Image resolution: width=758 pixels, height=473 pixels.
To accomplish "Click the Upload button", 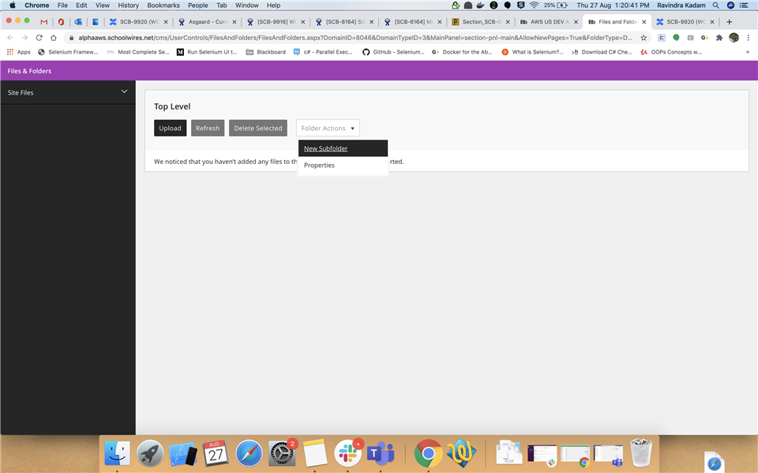I will click(171, 128).
